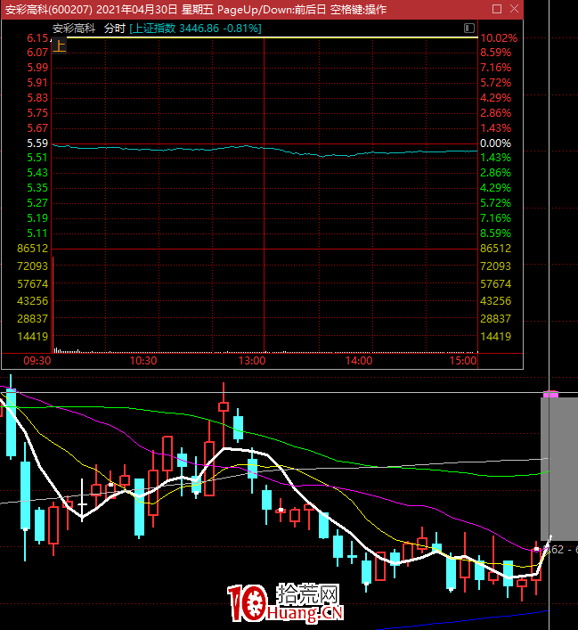Click the 10.02% upper limit percentage label
The height and width of the screenshot is (630, 578).
tap(499, 38)
